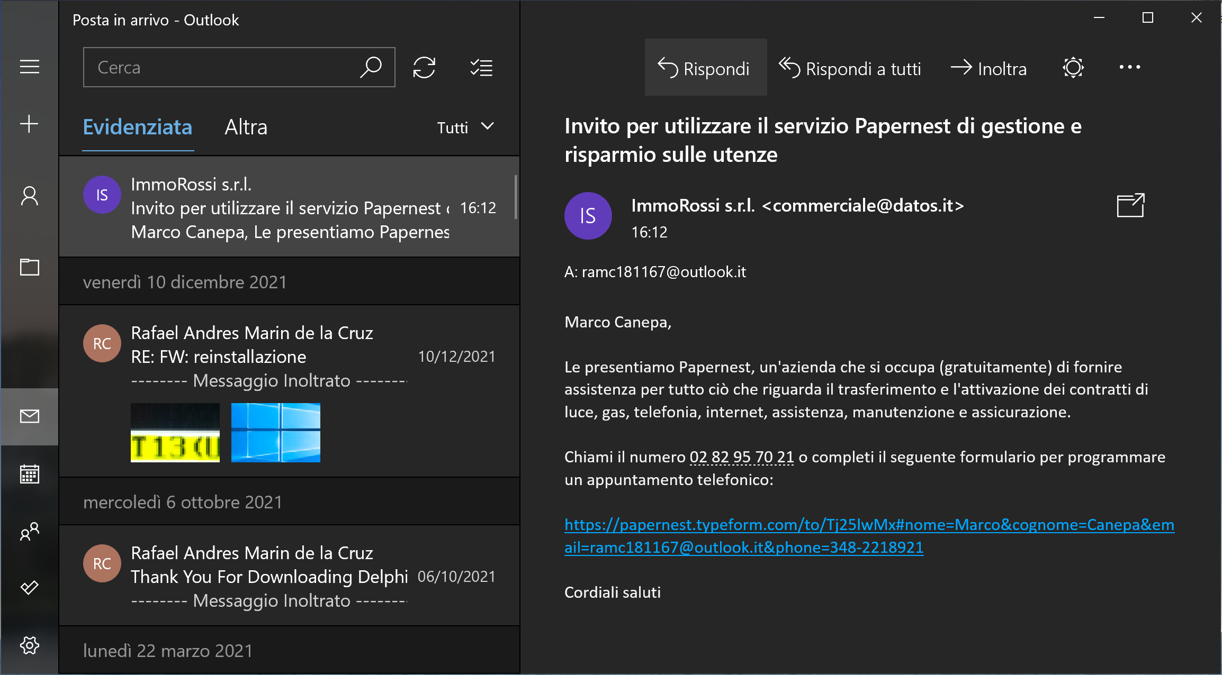Click recipient ramc181167@outlook.it
This screenshot has width=1222, height=675.
664,272
